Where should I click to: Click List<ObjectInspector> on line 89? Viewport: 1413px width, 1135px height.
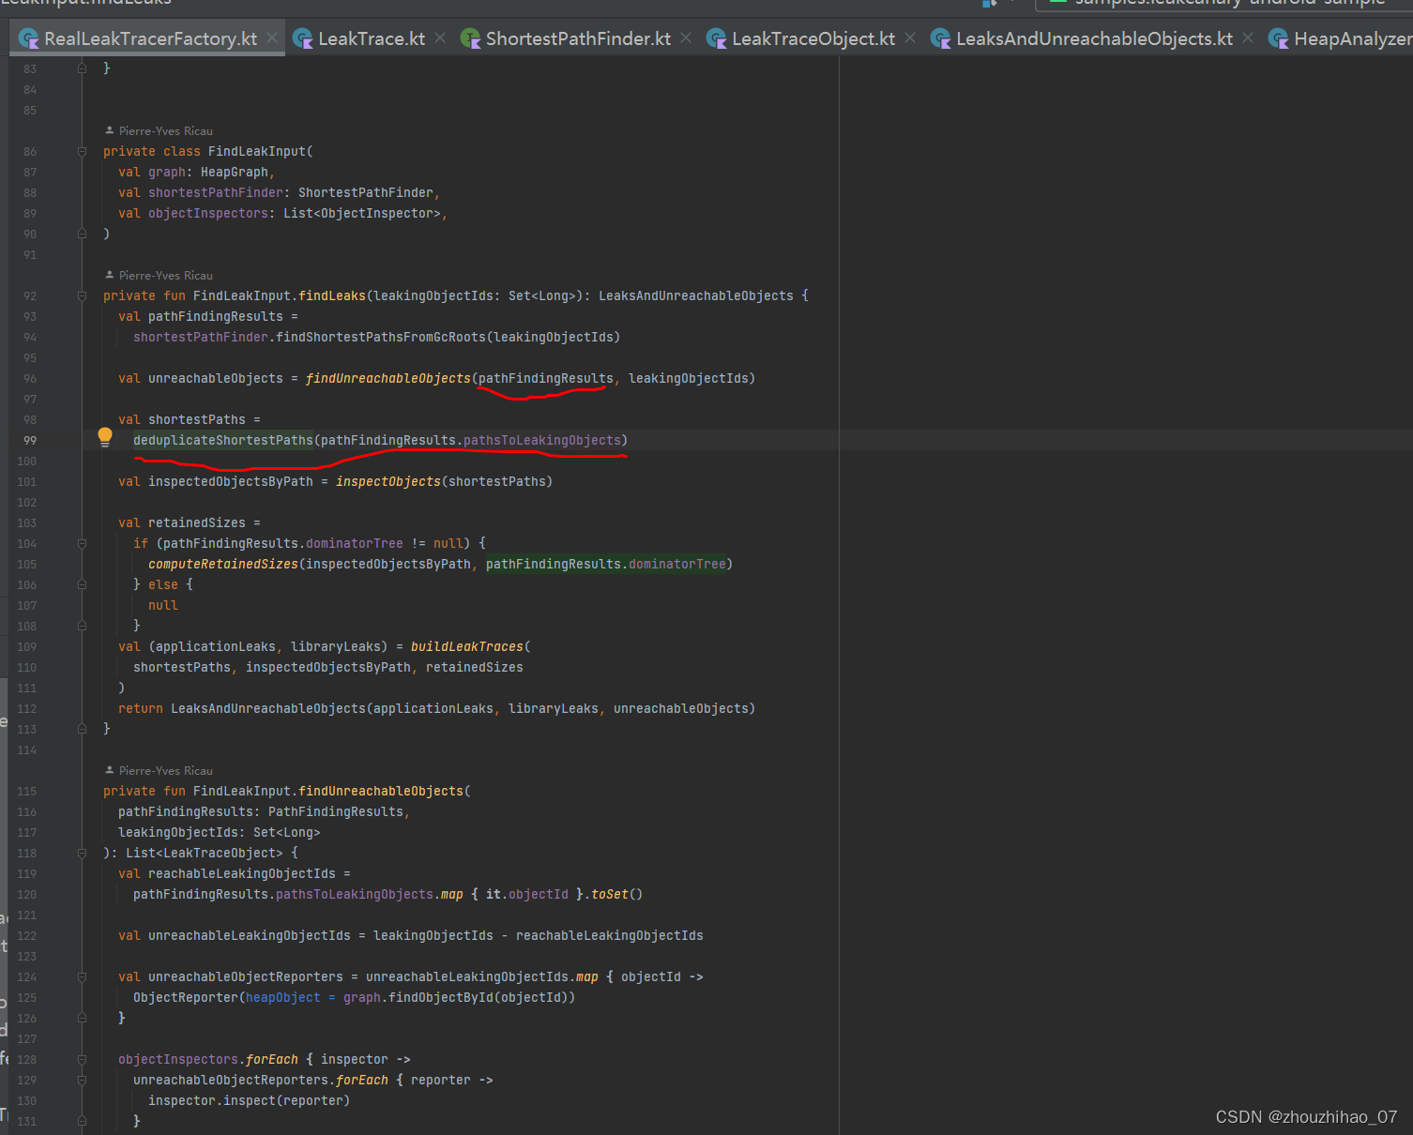coord(362,213)
